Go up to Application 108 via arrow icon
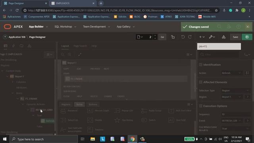254x143 pixels. point(5,37)
